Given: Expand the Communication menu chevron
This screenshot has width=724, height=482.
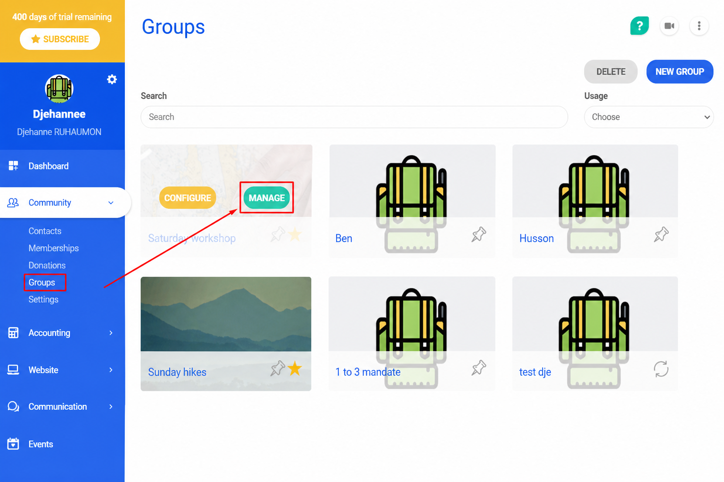Looking at the screenshot, I should pos(111,407).
